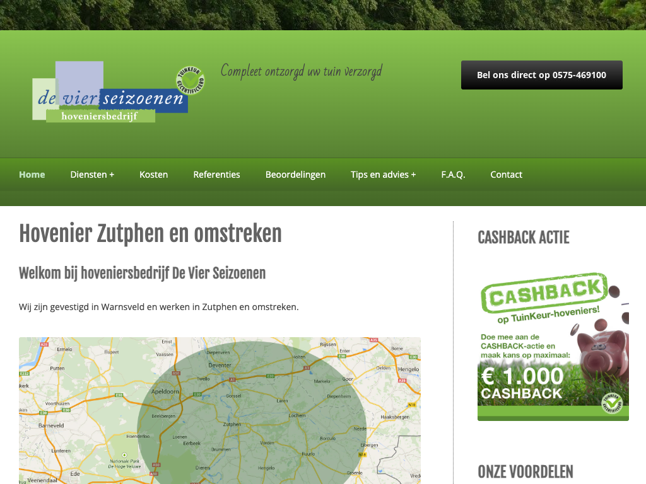Click the € 1.000 CASHBACK text on the banner
Image resolution: width=646 pixels, height=484 pixels.
coord(522,383)
